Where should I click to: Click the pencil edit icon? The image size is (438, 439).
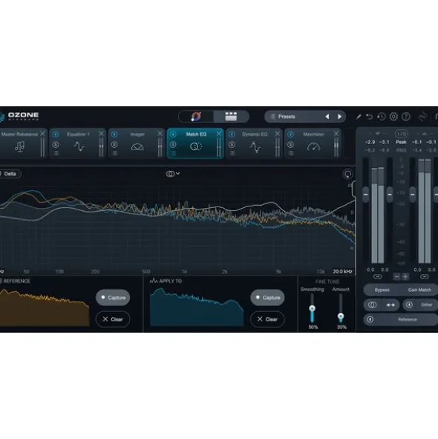pos(358,117)
